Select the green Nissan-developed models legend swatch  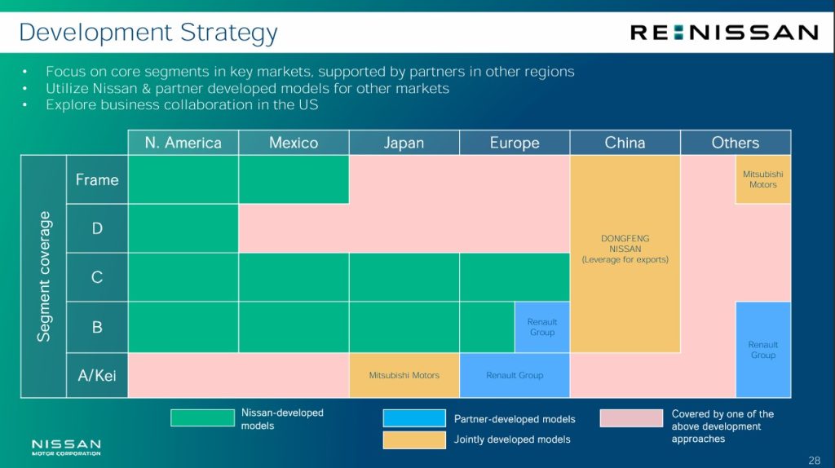tap(202, 417)
